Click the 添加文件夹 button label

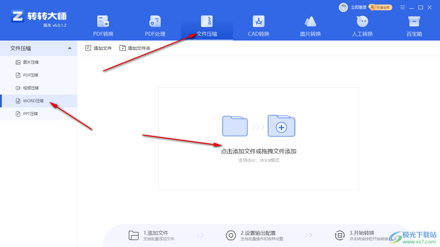(139, 48)
